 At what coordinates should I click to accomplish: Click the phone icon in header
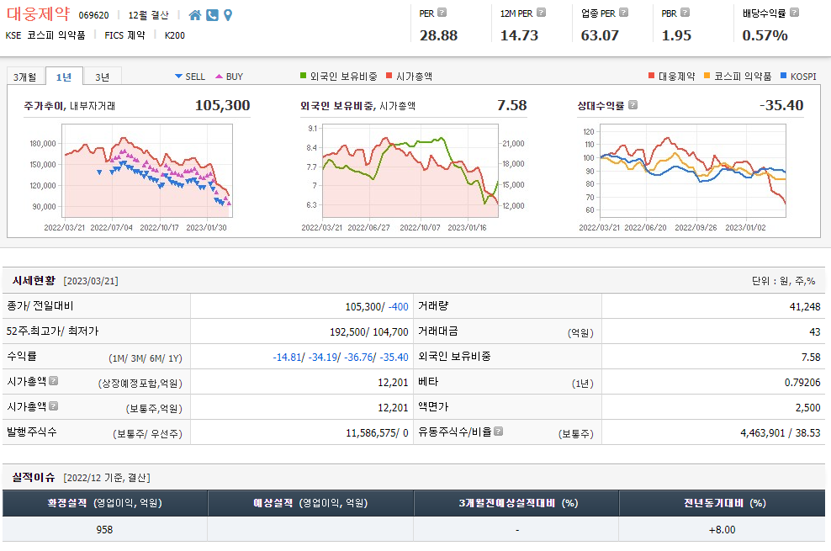[212, 15]
